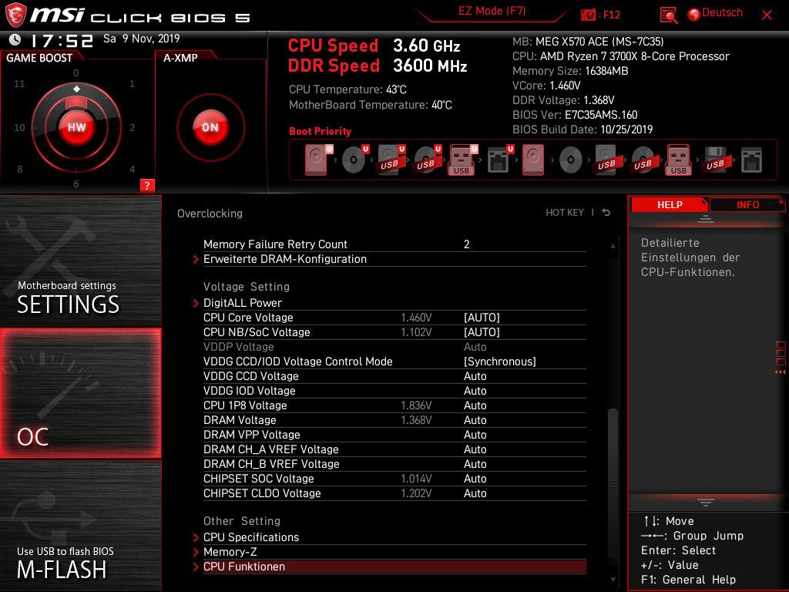Open the SETTINGS motherboard section
This screenshot has width=789, height=592.
(80, 261)
